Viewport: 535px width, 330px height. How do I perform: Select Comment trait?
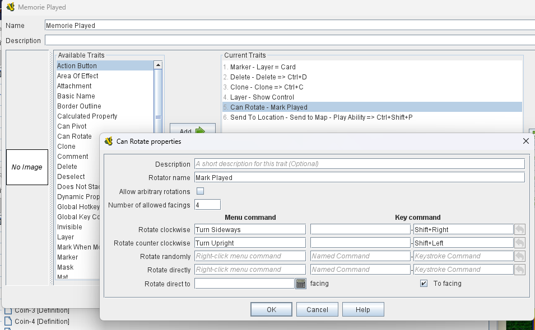tap(78, 156)
